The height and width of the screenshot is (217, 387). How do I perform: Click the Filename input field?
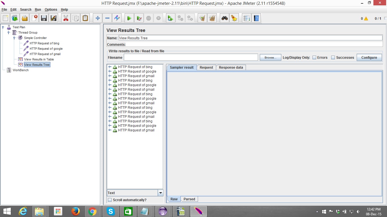click(191, 57)
